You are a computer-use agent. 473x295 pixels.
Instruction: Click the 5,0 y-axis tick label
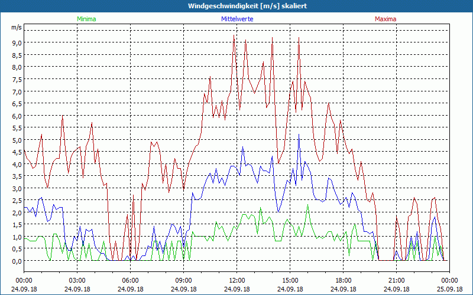(16, 140)
